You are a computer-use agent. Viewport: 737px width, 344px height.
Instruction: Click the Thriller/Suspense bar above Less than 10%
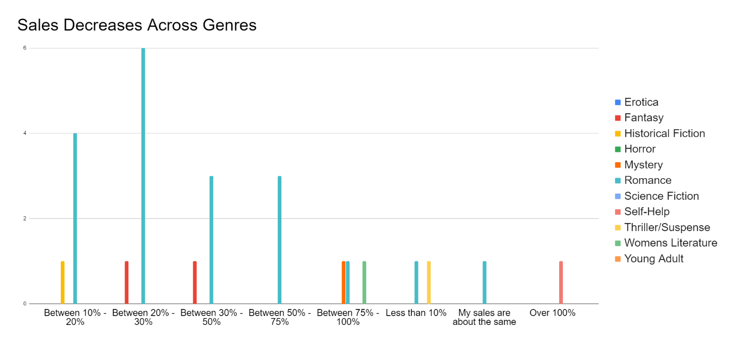click(428, 282)
